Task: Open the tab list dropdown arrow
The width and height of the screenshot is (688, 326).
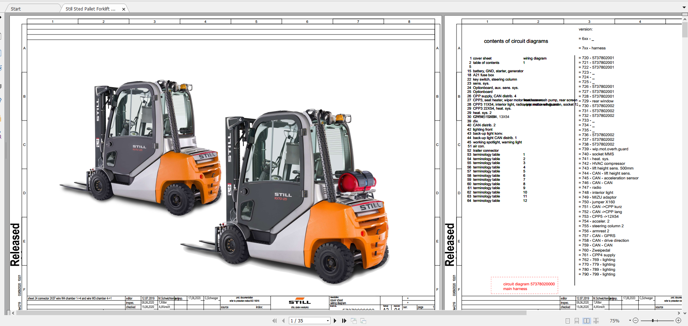Action: (684, 7)
